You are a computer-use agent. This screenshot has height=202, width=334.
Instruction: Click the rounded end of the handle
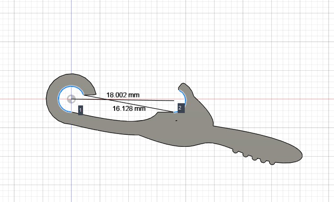pyautogui.click(x=299, y=155)
